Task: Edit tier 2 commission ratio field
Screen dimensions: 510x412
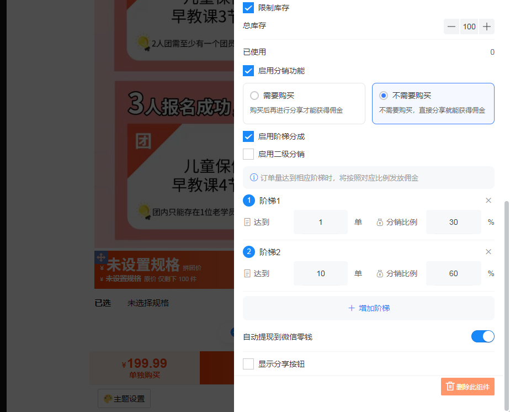Action: click(453, 273)
